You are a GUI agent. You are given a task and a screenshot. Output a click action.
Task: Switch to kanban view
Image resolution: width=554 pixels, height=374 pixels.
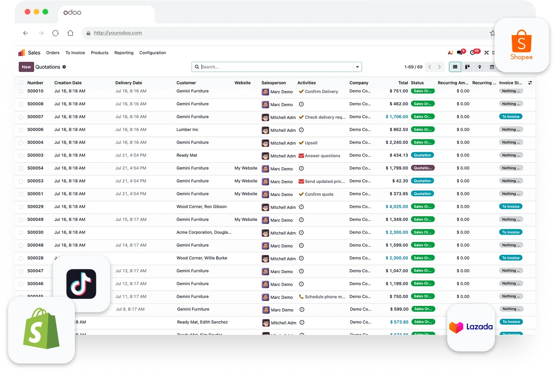(x=467, y=67)
